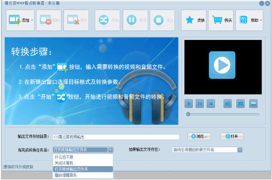Click the 购买 (Buy) shopping cart button

pos(221,20)
